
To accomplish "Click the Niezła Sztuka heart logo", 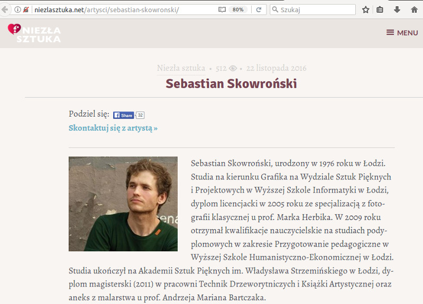I will pyautogui.click(x=34, y=33).
